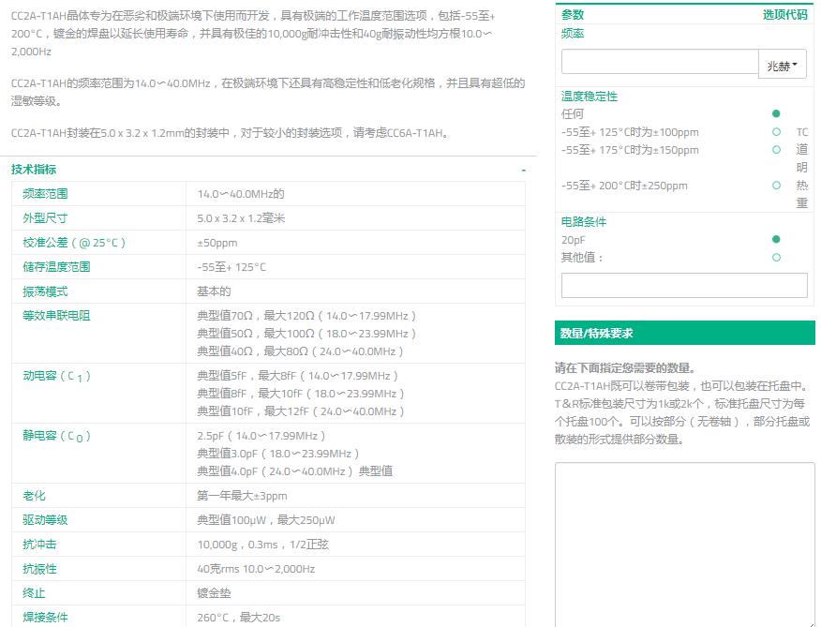The width and height of the screenshot is (821, 627).
Task: Click the 其他值 custom value input field
Action: click(684, 285)
